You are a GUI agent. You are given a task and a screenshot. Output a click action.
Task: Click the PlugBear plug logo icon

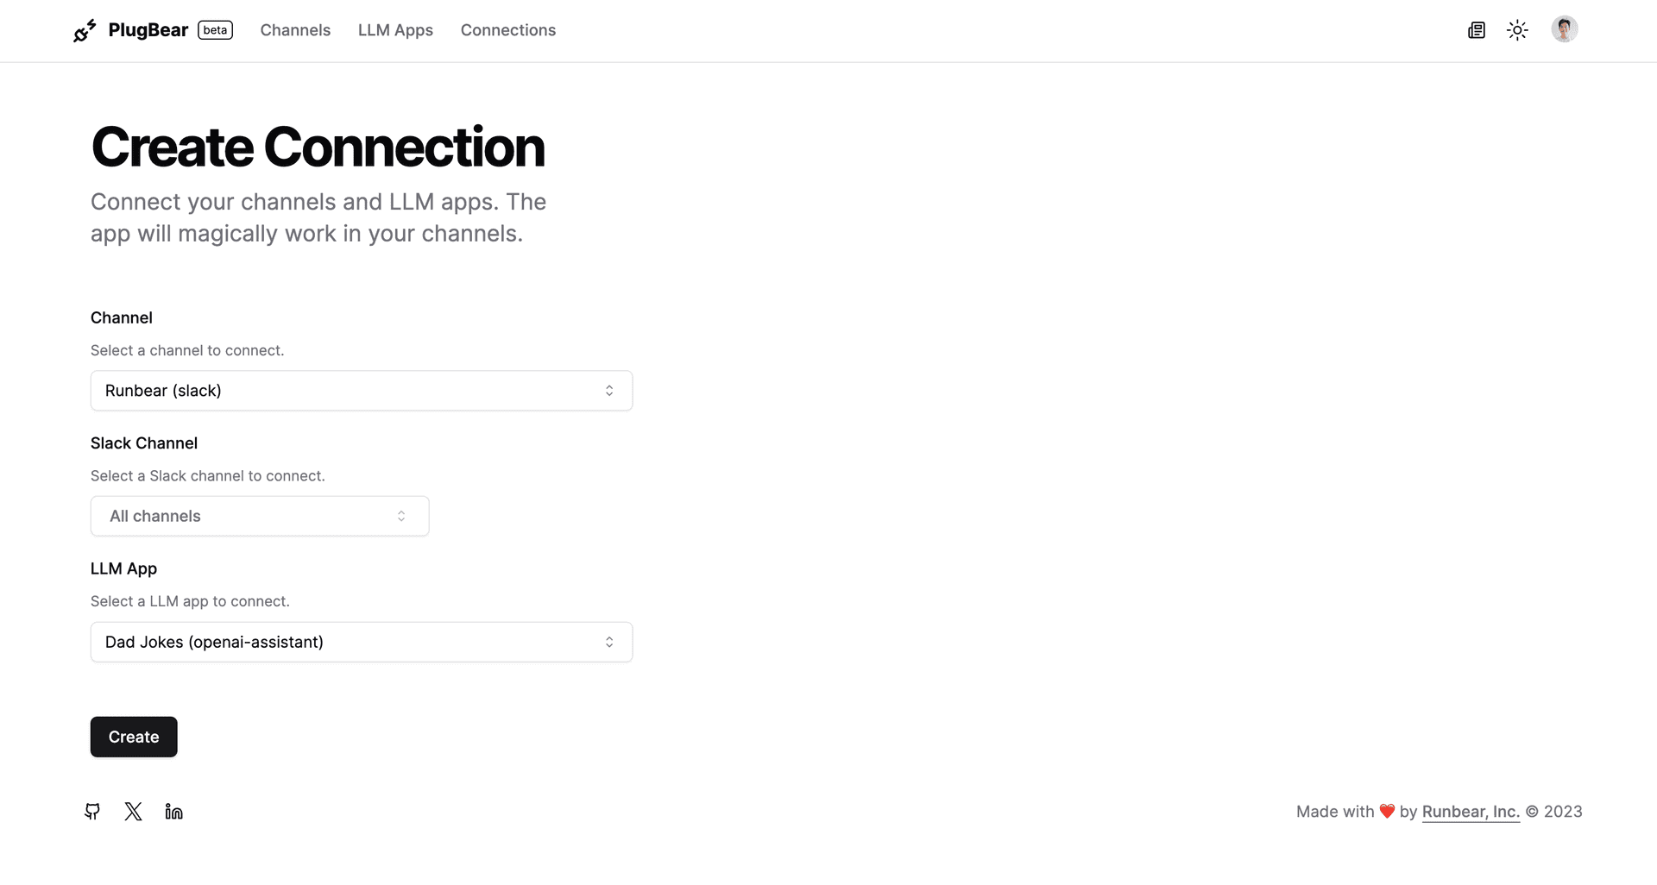point(85,31)
